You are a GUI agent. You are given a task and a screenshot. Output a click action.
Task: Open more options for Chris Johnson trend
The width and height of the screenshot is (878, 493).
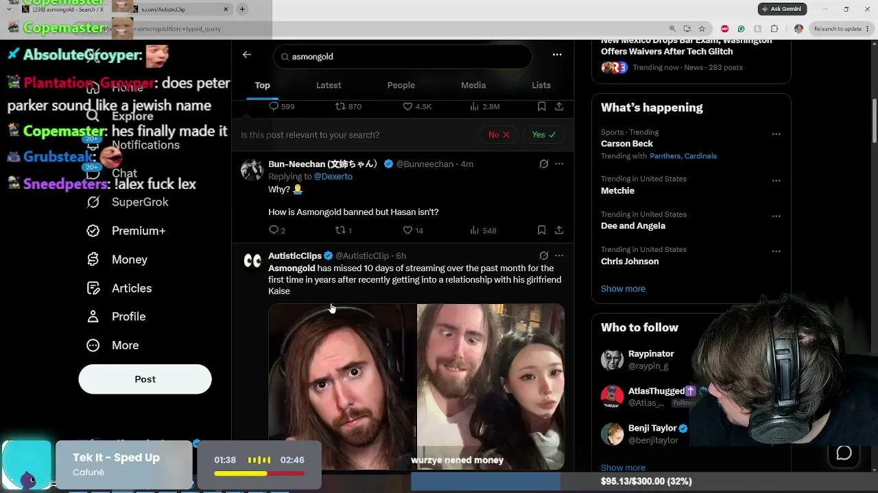point(776,252)
